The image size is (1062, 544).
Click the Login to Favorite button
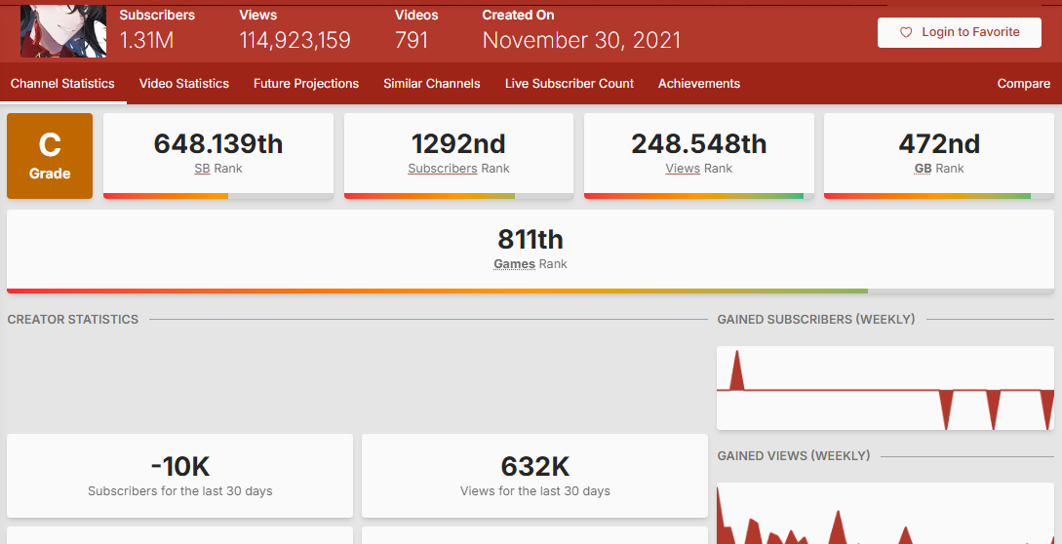[x=959, y=32]
